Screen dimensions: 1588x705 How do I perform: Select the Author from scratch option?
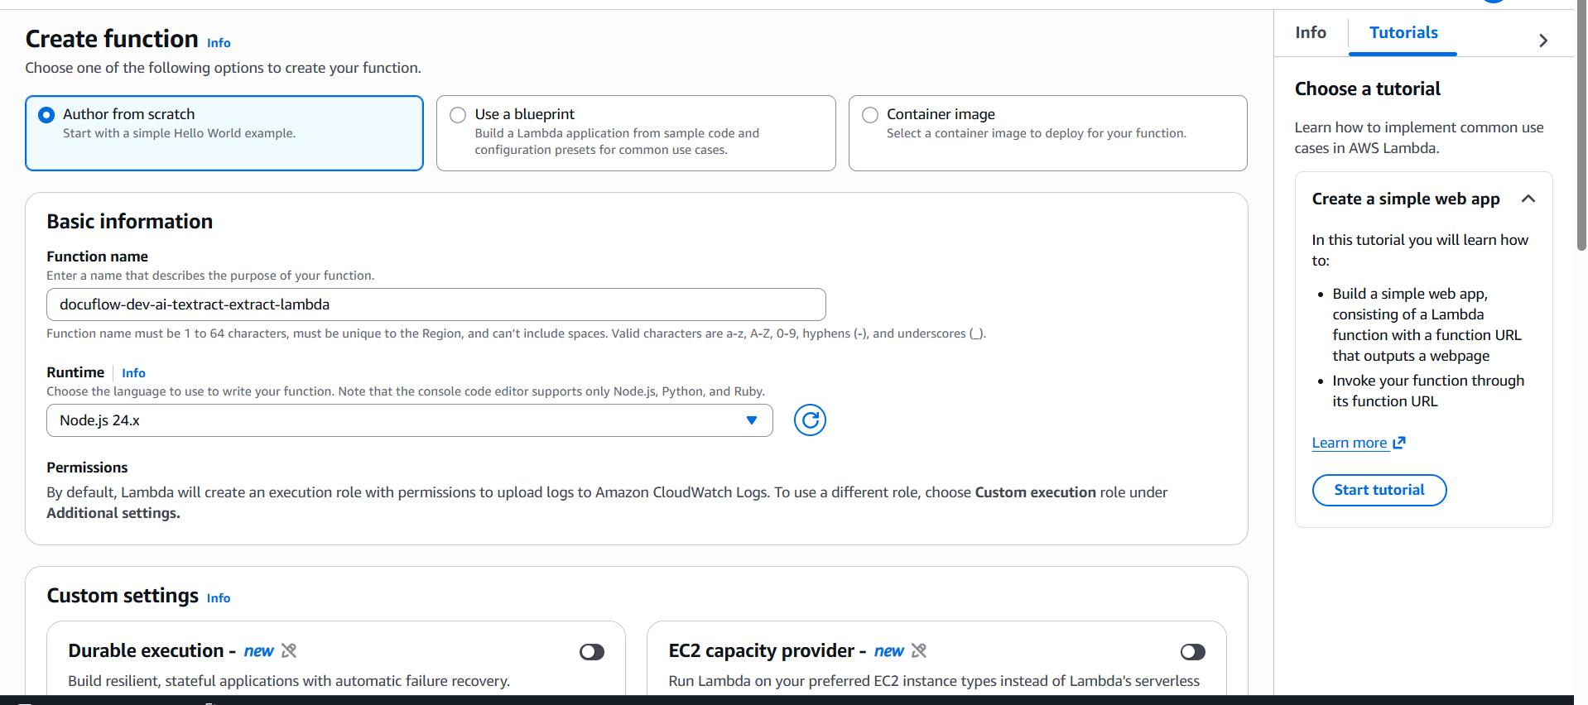pyautogui.click(x=47, y=115)
